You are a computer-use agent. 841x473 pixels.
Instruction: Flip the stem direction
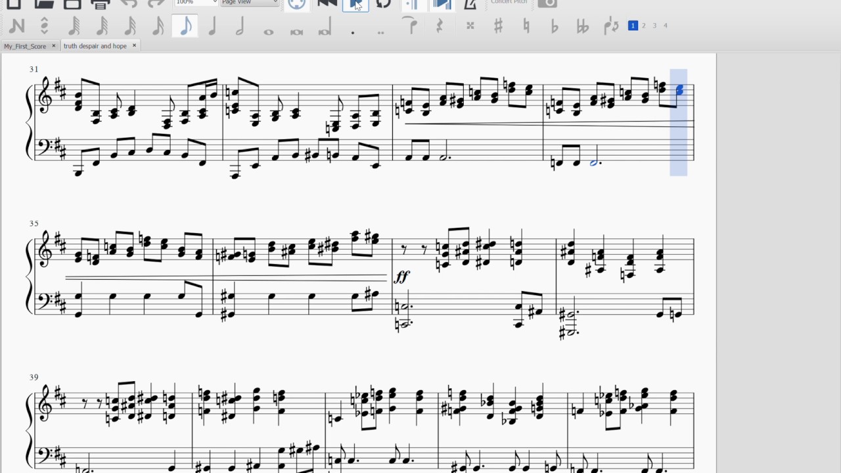point(611,26)
